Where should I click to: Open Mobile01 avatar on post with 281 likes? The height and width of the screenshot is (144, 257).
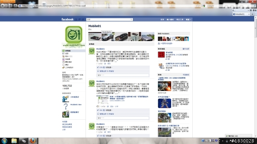coord(92,83)
